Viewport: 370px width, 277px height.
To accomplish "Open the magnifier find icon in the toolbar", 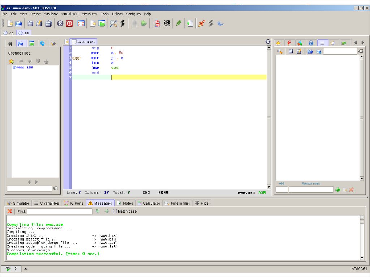I will [113, 23].
